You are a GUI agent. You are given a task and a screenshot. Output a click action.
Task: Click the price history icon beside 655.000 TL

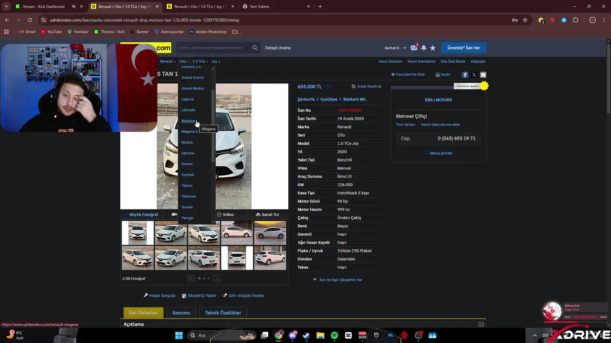(327, 87)
